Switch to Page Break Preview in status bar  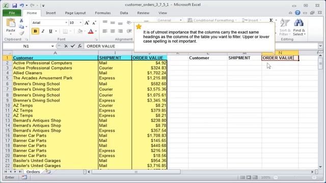255,177
